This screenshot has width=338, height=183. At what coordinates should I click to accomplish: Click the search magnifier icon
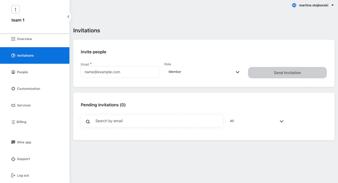point(88,121)
